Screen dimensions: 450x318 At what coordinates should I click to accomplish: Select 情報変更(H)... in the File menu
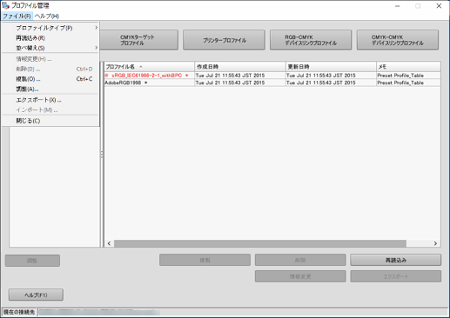pos(50,59)
